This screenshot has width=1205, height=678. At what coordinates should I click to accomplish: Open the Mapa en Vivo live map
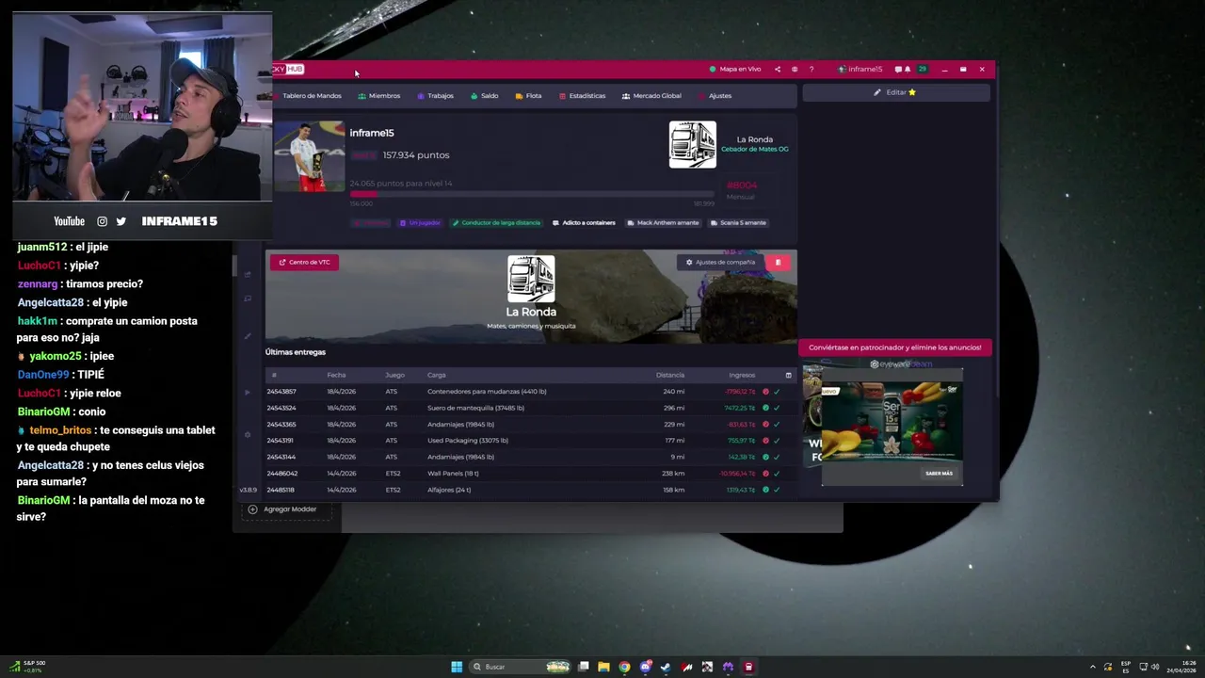[734, 69]
